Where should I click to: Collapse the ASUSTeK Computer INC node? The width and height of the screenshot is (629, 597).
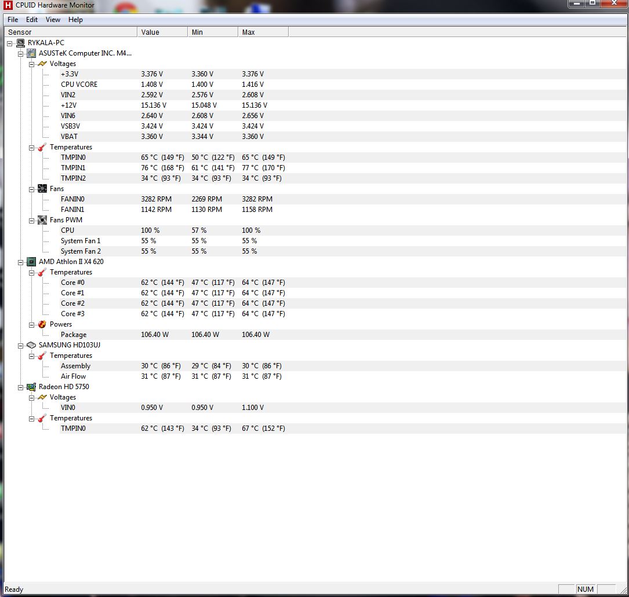click(20, 54)
